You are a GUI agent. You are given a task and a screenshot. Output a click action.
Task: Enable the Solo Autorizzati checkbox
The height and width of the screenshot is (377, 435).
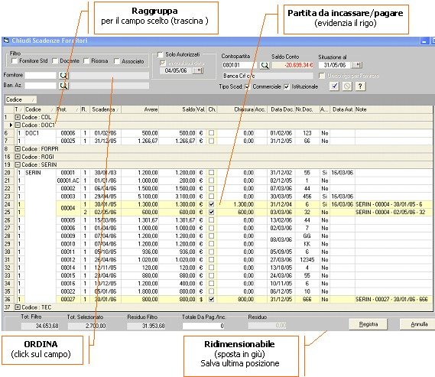[x=160, y=54]
